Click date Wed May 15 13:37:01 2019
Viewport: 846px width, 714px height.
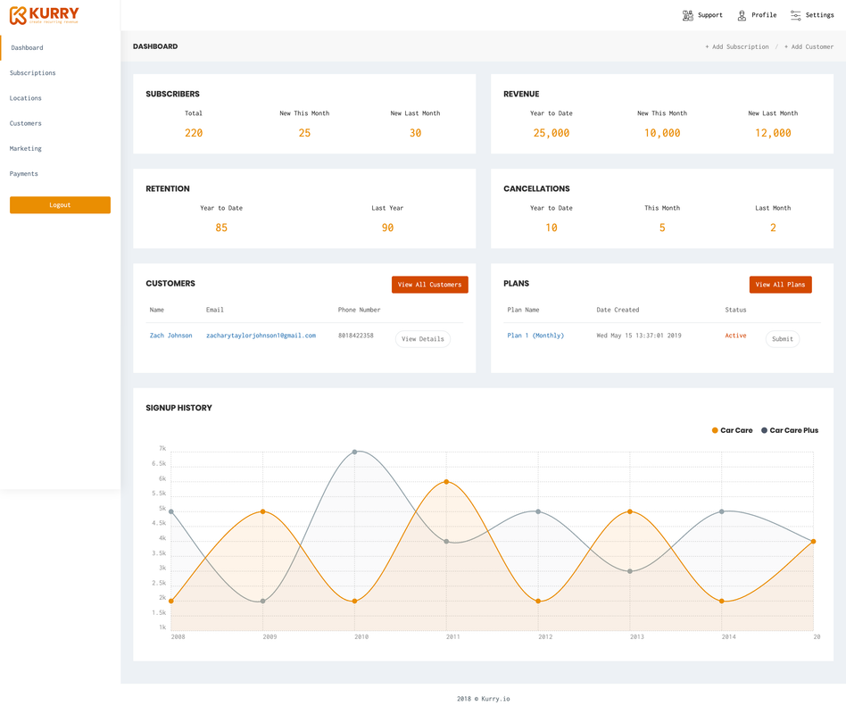[639, 336]
